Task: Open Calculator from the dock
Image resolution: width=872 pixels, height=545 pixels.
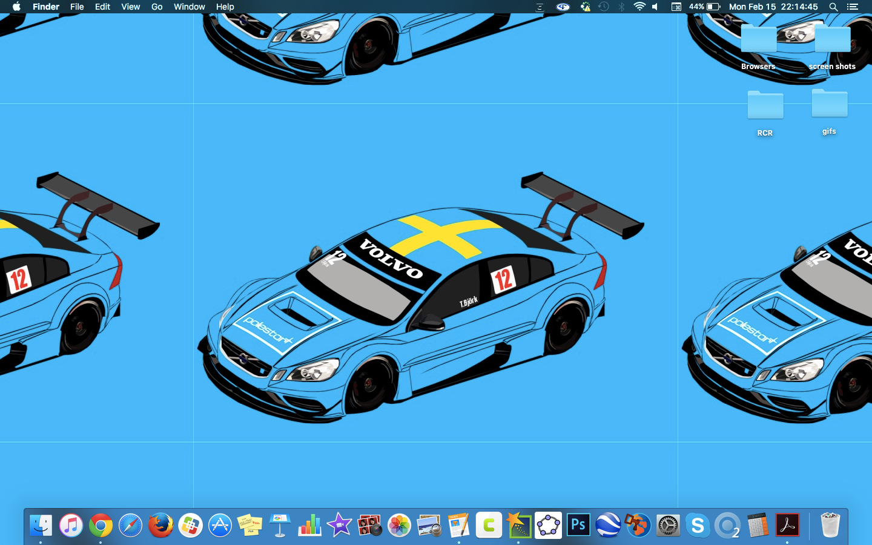Action: [758, 525]
